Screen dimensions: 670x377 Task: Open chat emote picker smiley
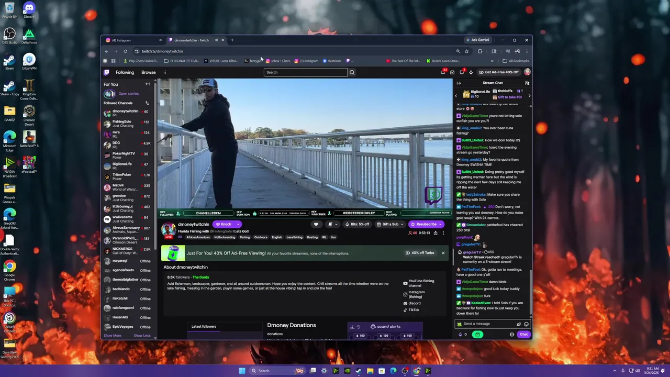[526, 324]
